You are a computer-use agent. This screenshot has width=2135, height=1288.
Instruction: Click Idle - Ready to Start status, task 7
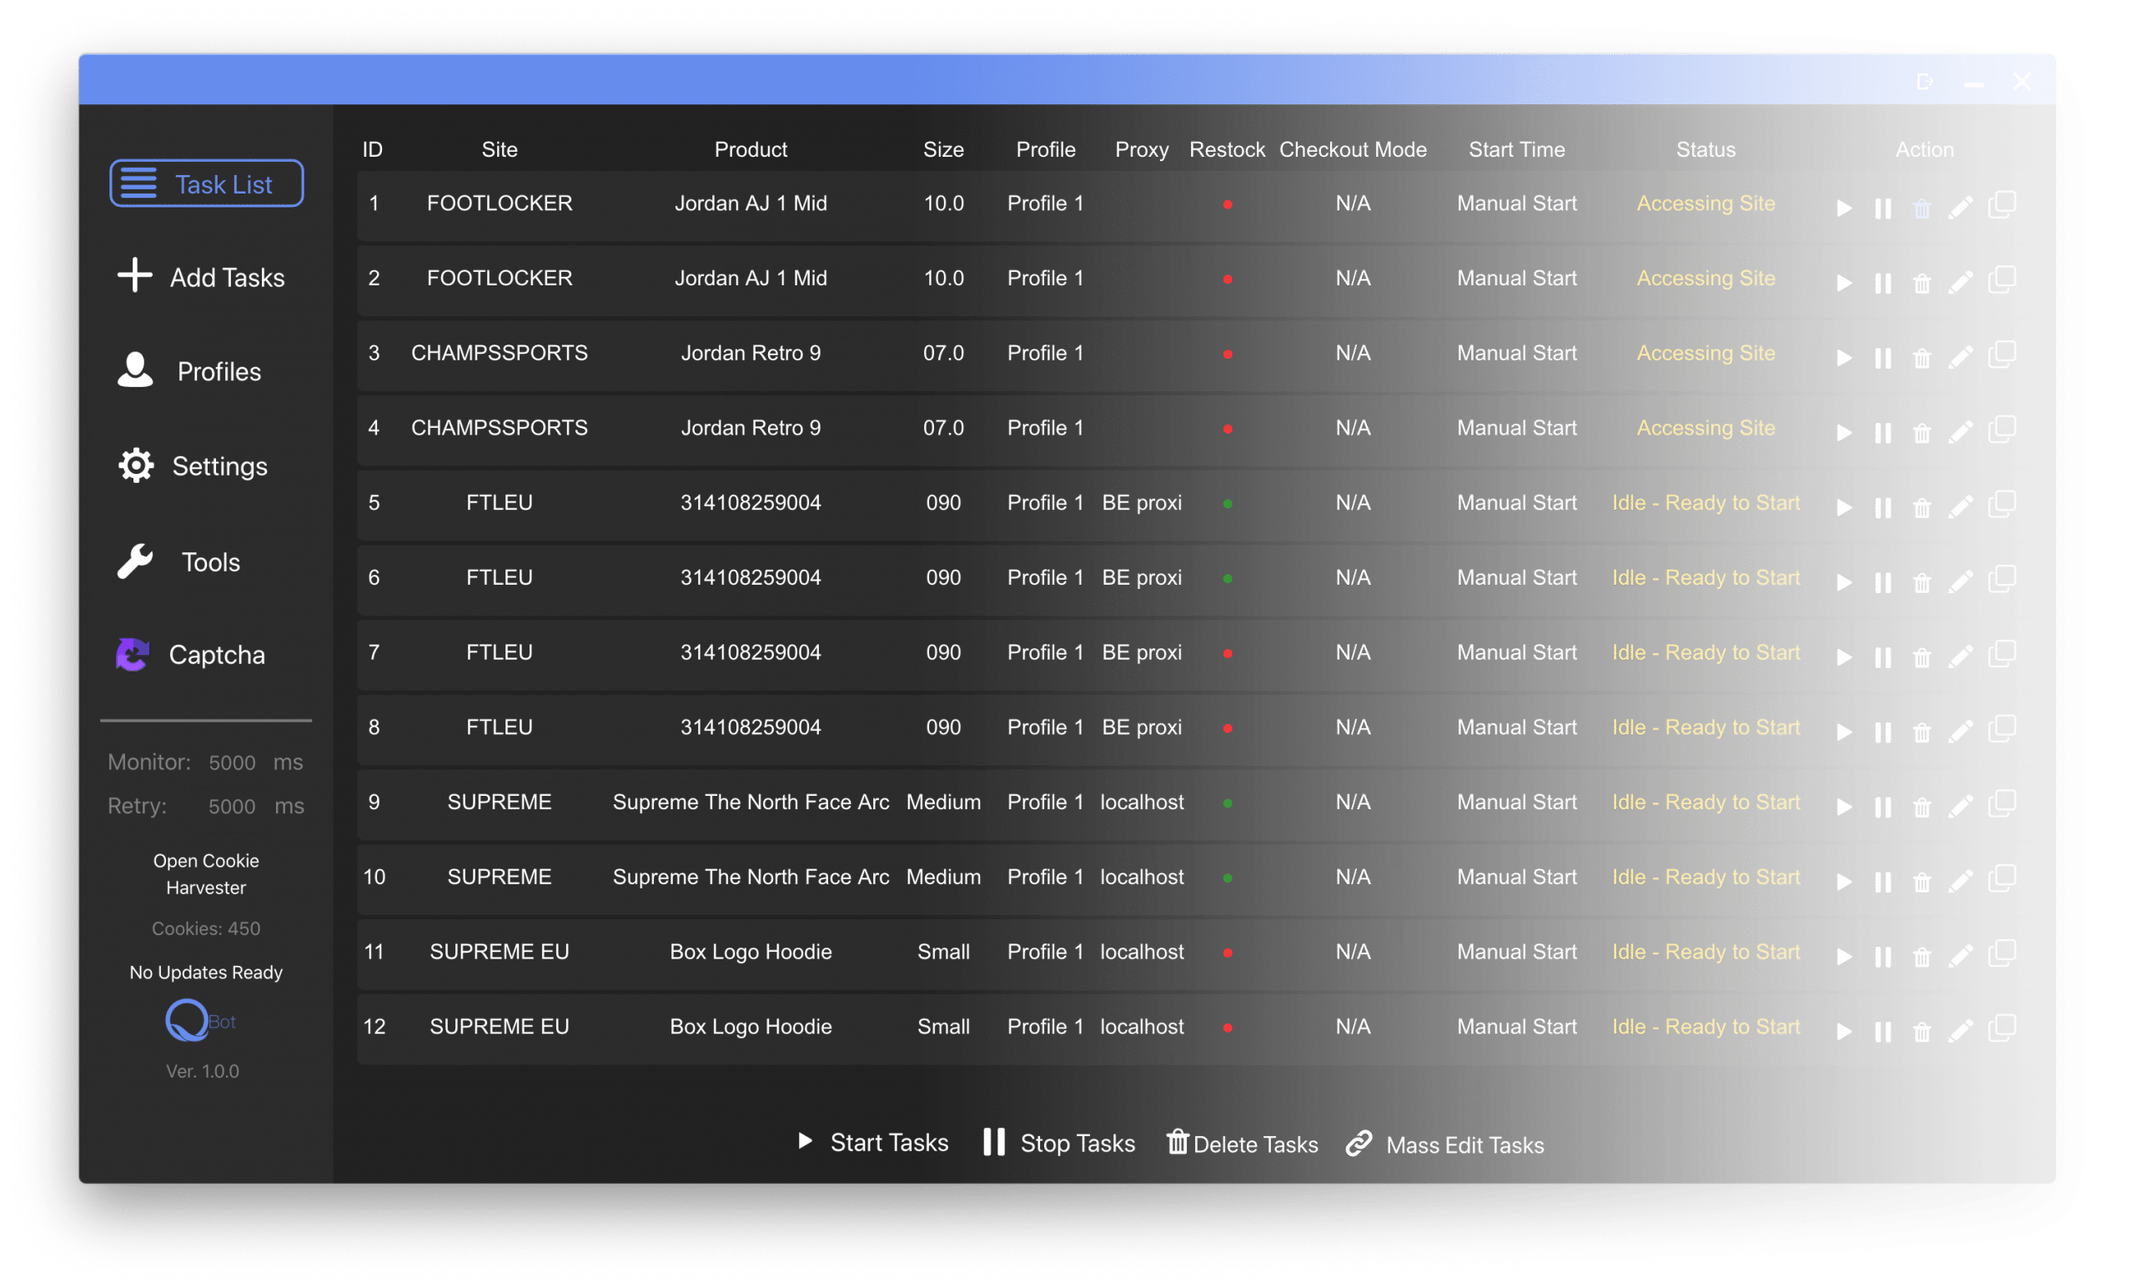[x=1705, y=652]
